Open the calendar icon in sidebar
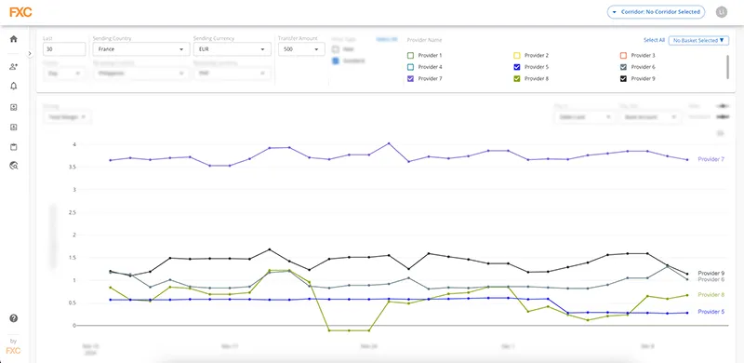 pyautogui.click(x=13, y=147)
